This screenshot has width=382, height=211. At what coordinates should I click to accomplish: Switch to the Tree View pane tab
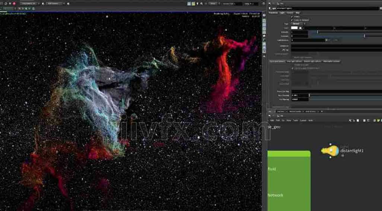[x=280, y=112]
